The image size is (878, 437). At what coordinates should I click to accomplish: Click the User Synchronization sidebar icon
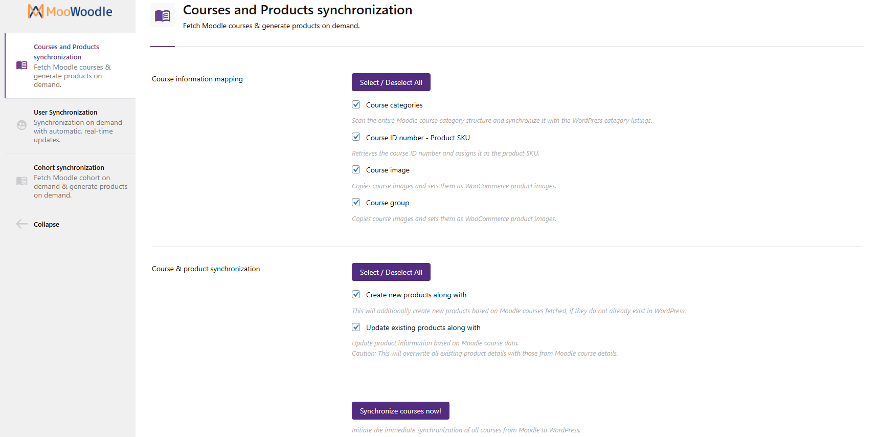(21, 125)
